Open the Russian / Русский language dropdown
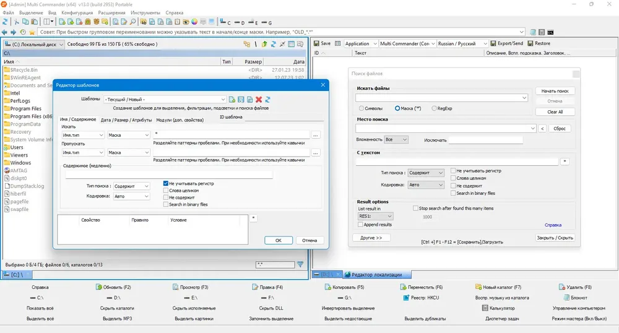619x333 pixels. coord(462,43)
